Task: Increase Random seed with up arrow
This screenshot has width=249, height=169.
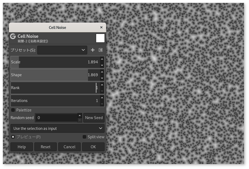Action: click(x=80, y=115)
